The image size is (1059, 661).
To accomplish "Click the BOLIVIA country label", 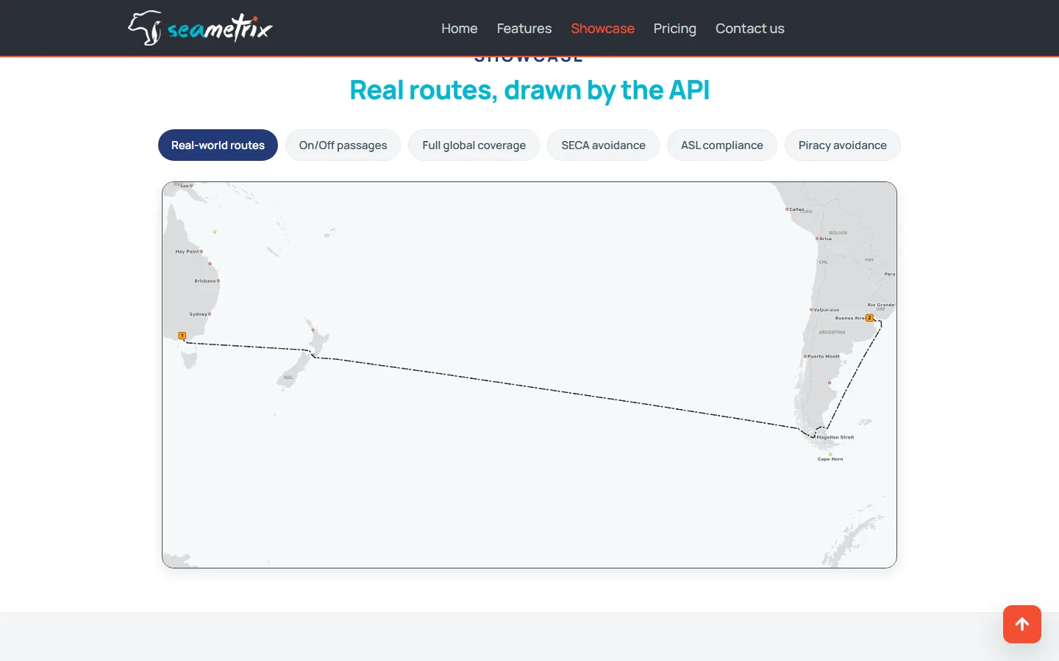I will point(838,233).
